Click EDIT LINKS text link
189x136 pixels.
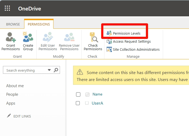[22, 116]
